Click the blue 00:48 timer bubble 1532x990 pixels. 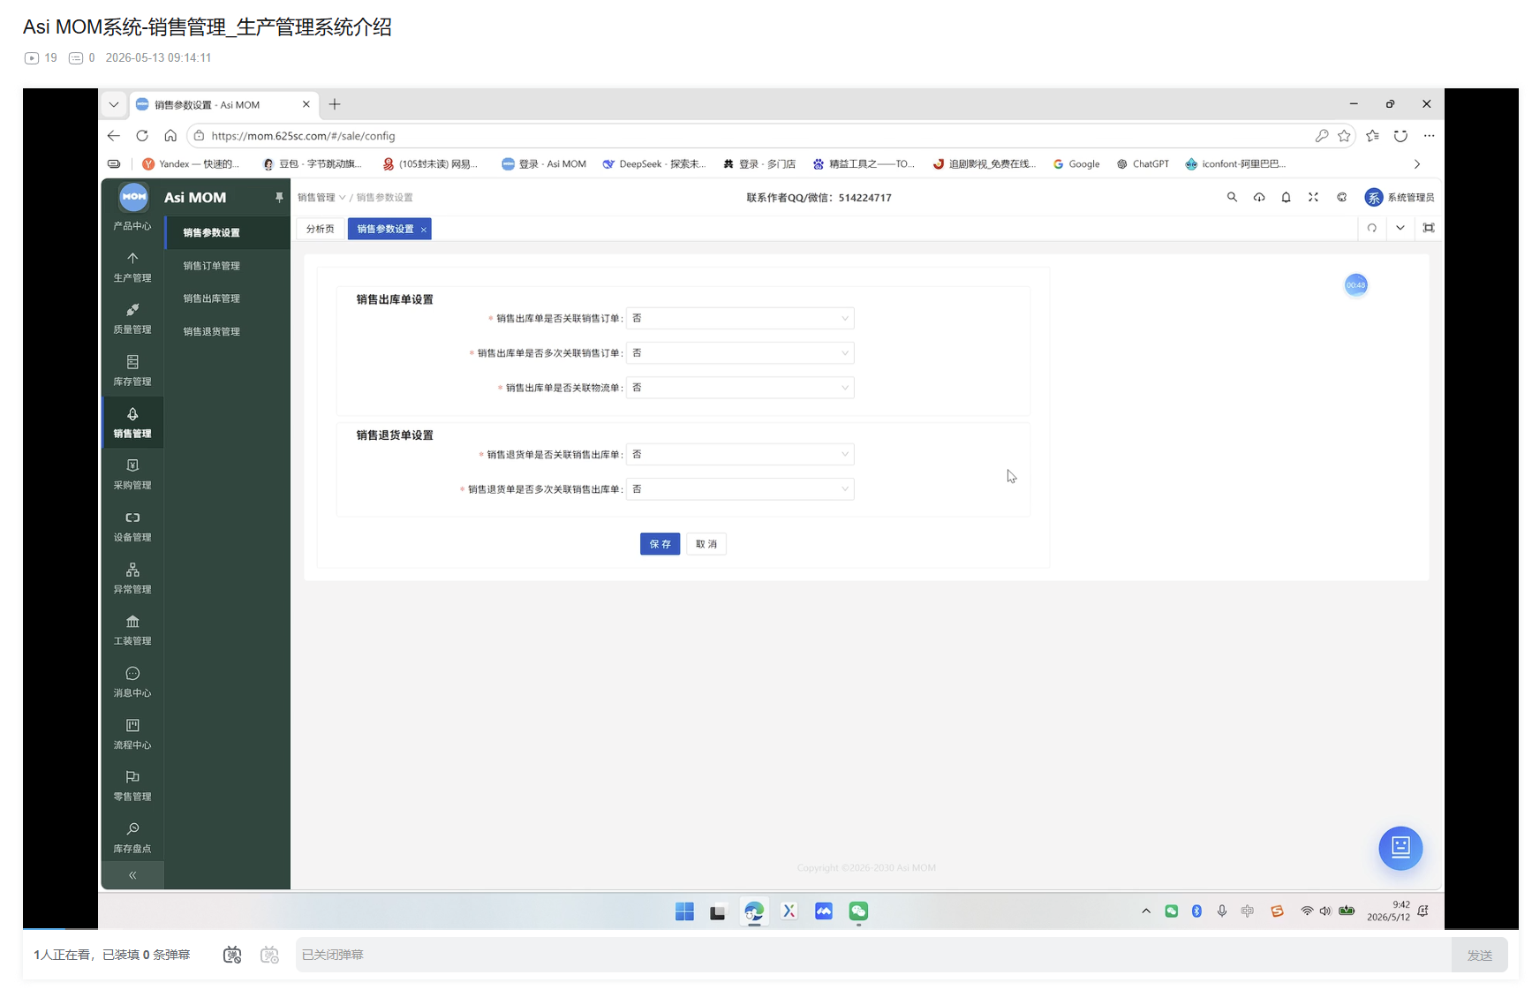coord(1356,284)
